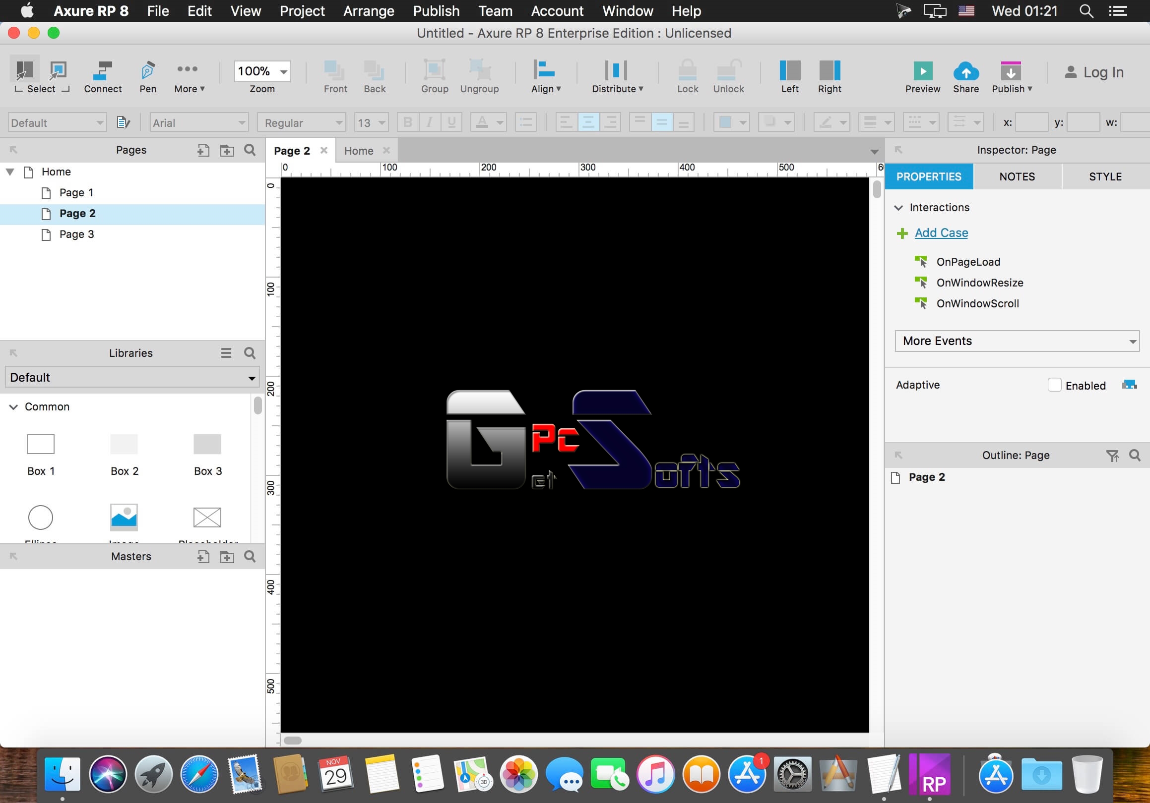Open the fill color picker

[731, 122]
